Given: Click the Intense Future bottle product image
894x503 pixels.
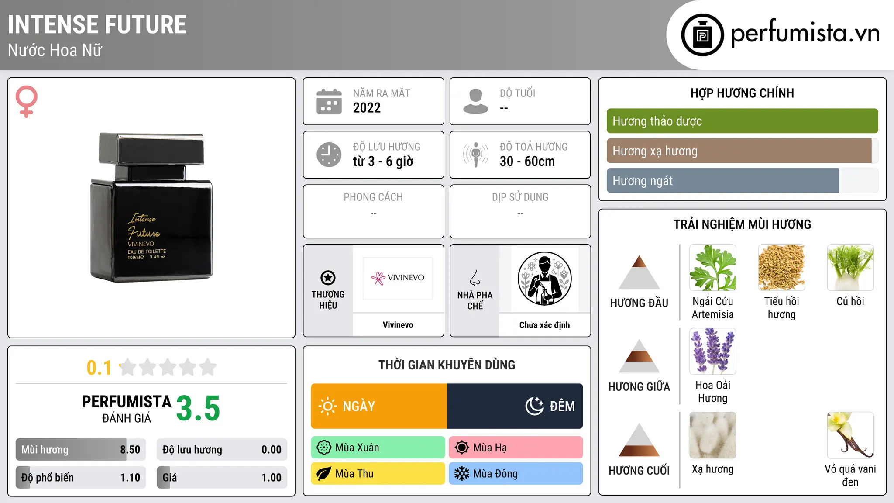Looking at the screenshot, I should (x=151, y=207).
